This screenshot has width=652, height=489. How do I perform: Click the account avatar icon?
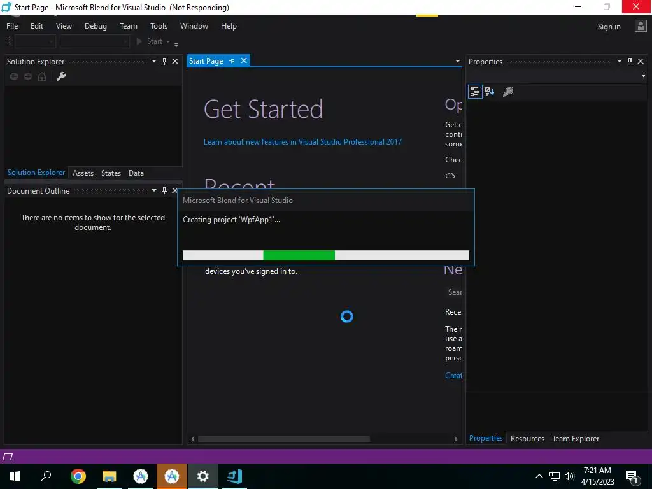(641, 26)
